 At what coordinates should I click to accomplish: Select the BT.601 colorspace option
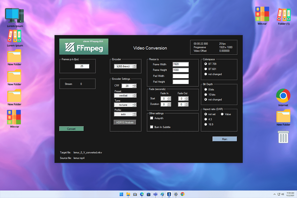(x=206, y=69)
